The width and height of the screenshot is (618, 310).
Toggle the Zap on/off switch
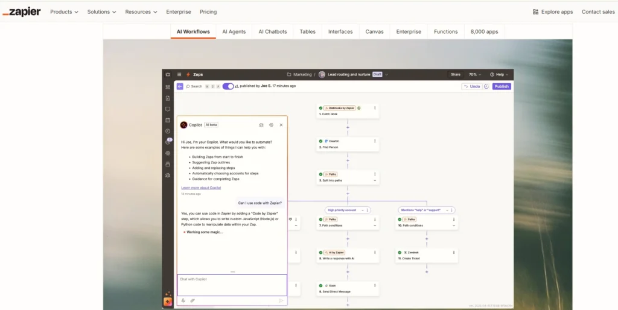tap(228, 86)
